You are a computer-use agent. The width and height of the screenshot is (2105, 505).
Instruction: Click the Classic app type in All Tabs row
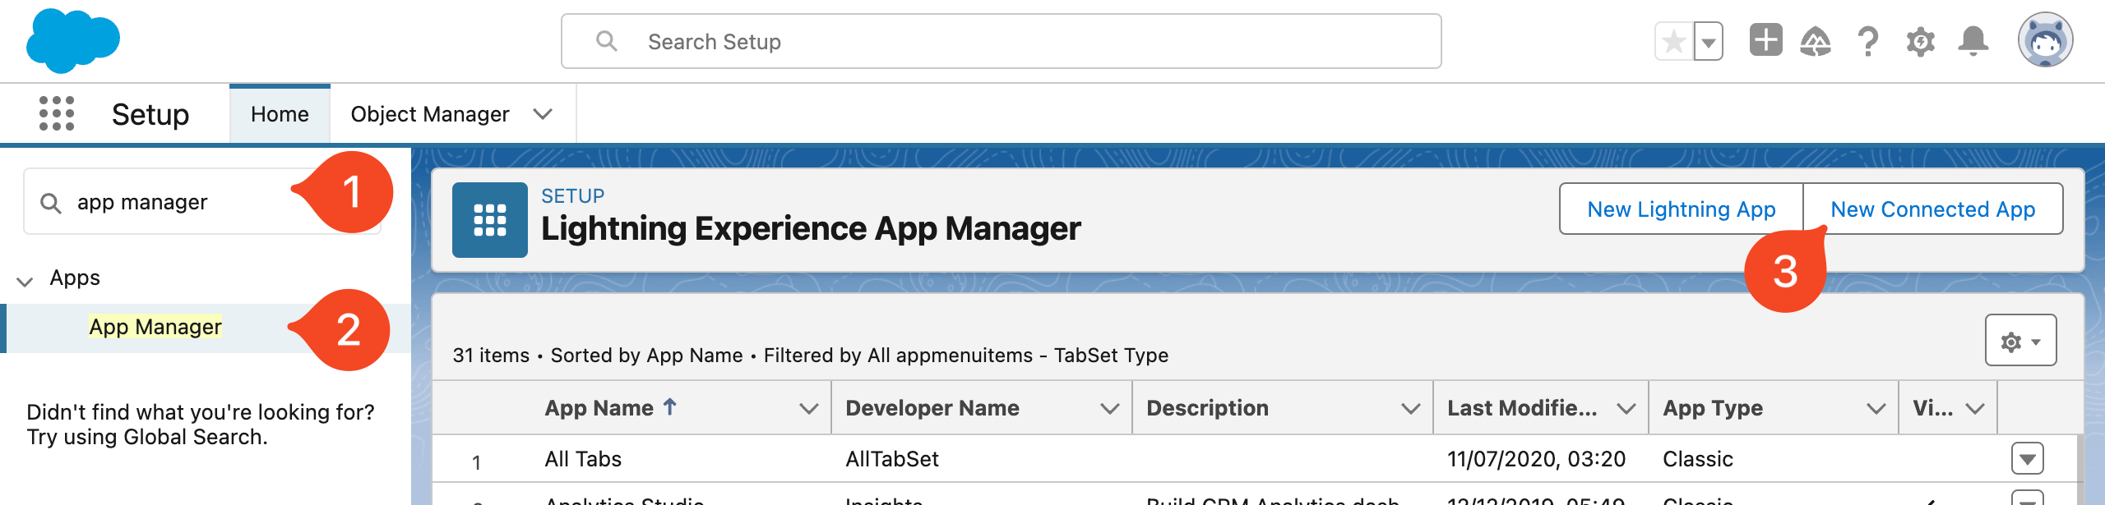1698,459
